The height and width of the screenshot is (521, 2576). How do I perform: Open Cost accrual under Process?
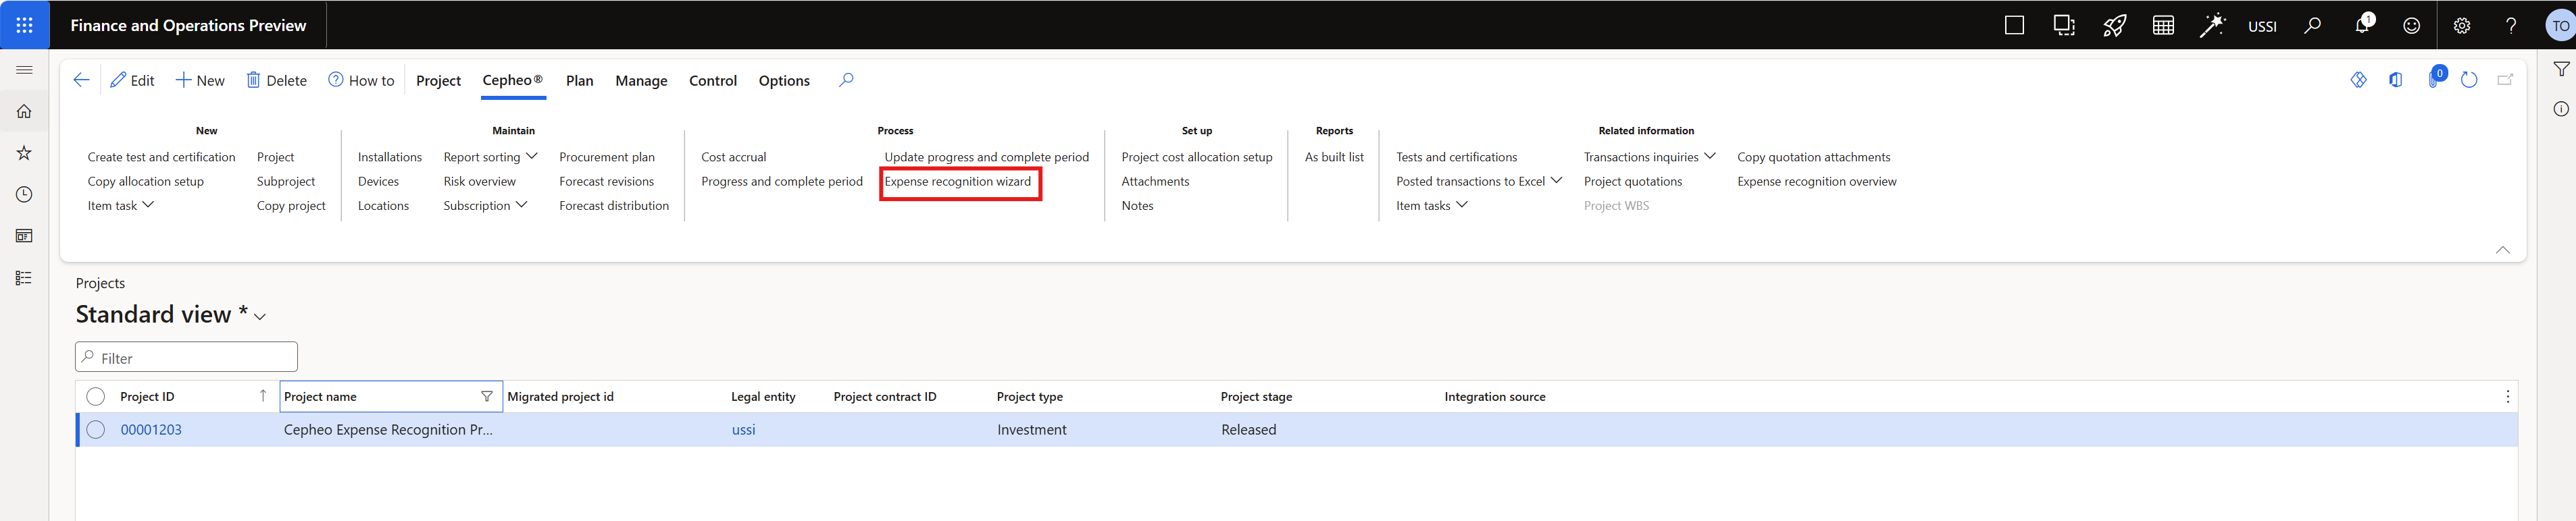tap(733, 157)
